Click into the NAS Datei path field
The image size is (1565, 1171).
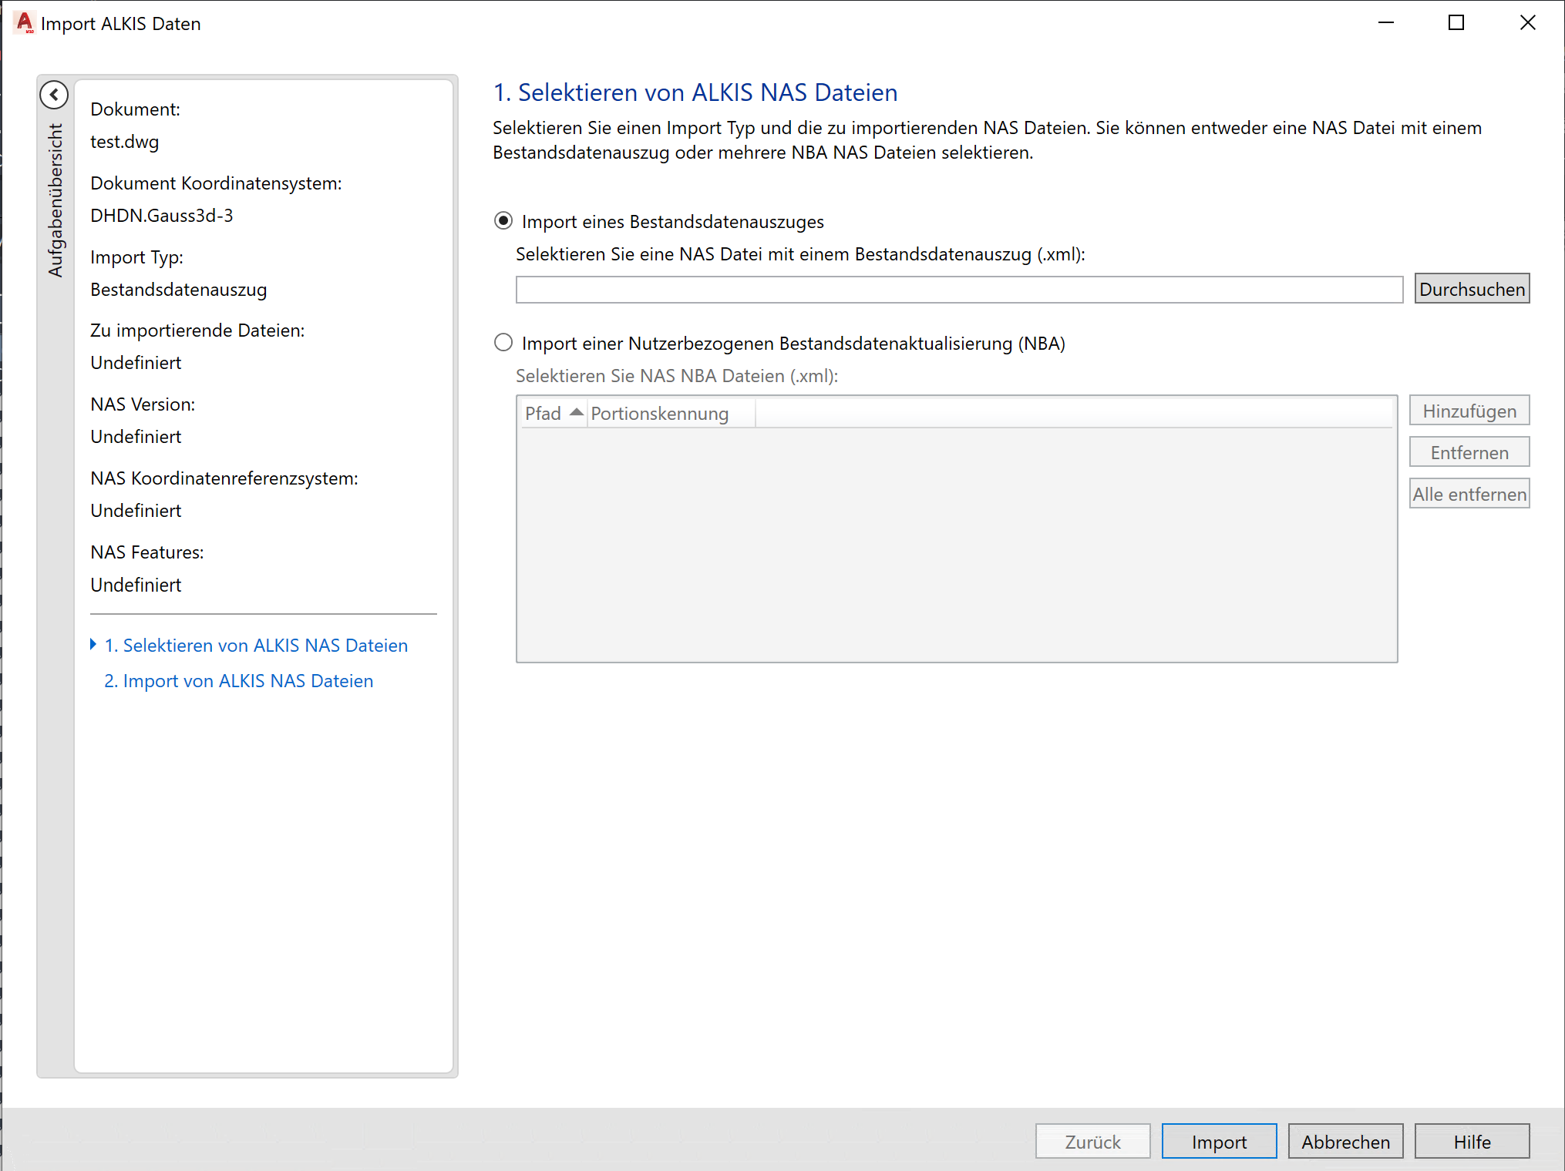pyautogui.click(x=958, y=290)
